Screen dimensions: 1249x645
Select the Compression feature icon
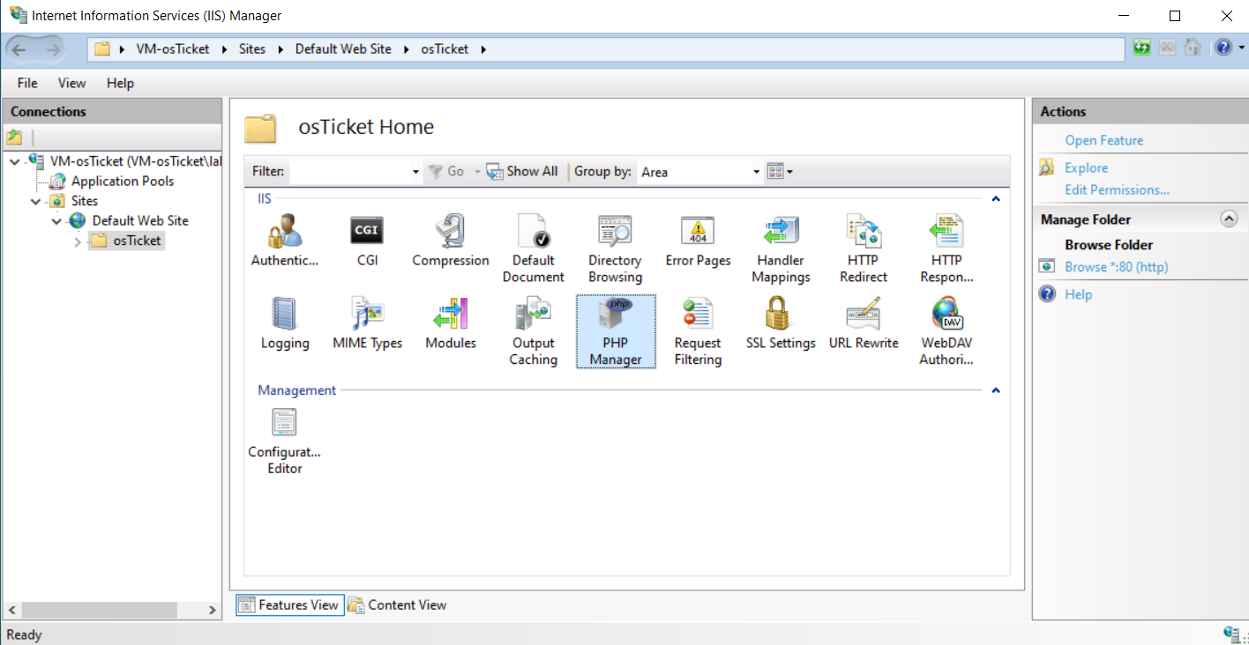coord(451,241)
